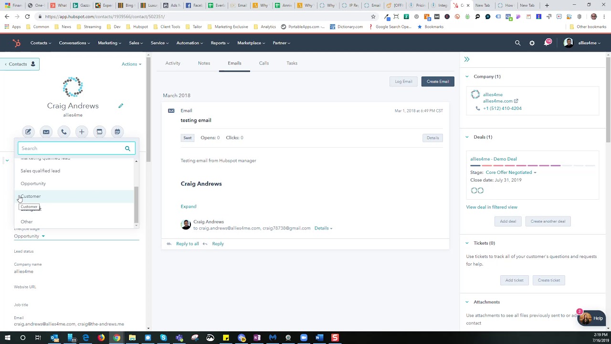Viewport: 611px width, 344px height.
Task: Open Word in the taskbar
Action: [x=319, y=338]
